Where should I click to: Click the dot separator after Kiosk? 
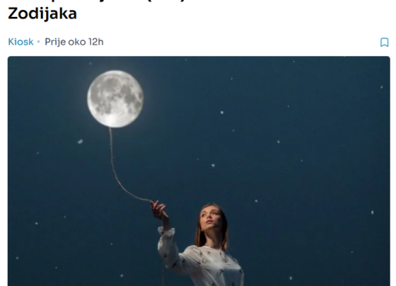[x=39, y=42]
